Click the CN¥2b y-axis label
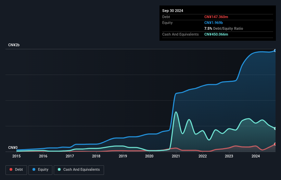 14,45
